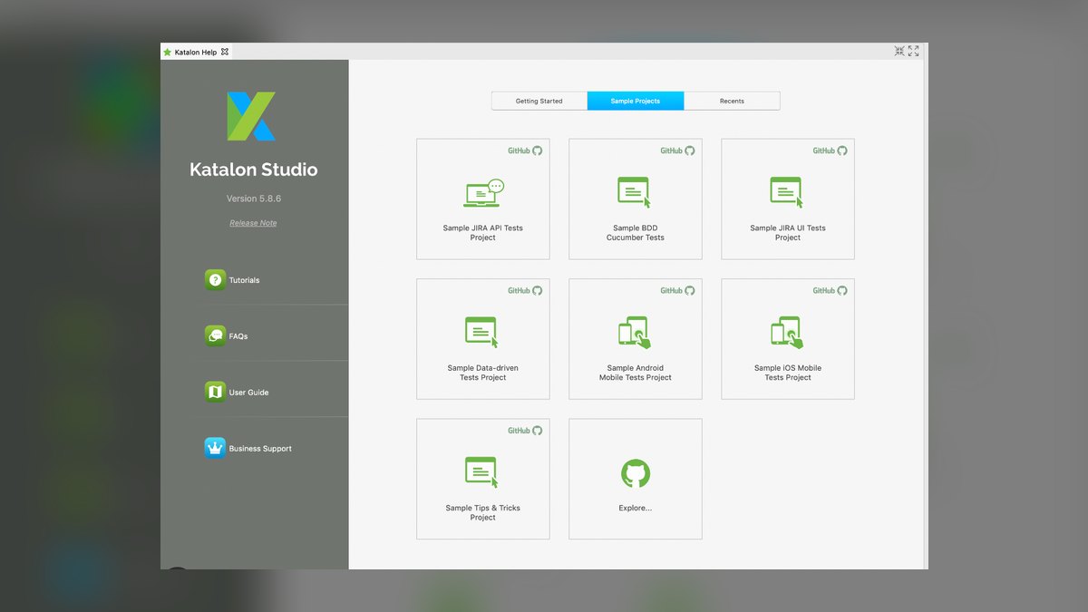Image resolution: width=1088 pixels, height=612 pixels.
Task: Select the Sample Projects tab
Action: pyautogui.click(x=636, y=101)
